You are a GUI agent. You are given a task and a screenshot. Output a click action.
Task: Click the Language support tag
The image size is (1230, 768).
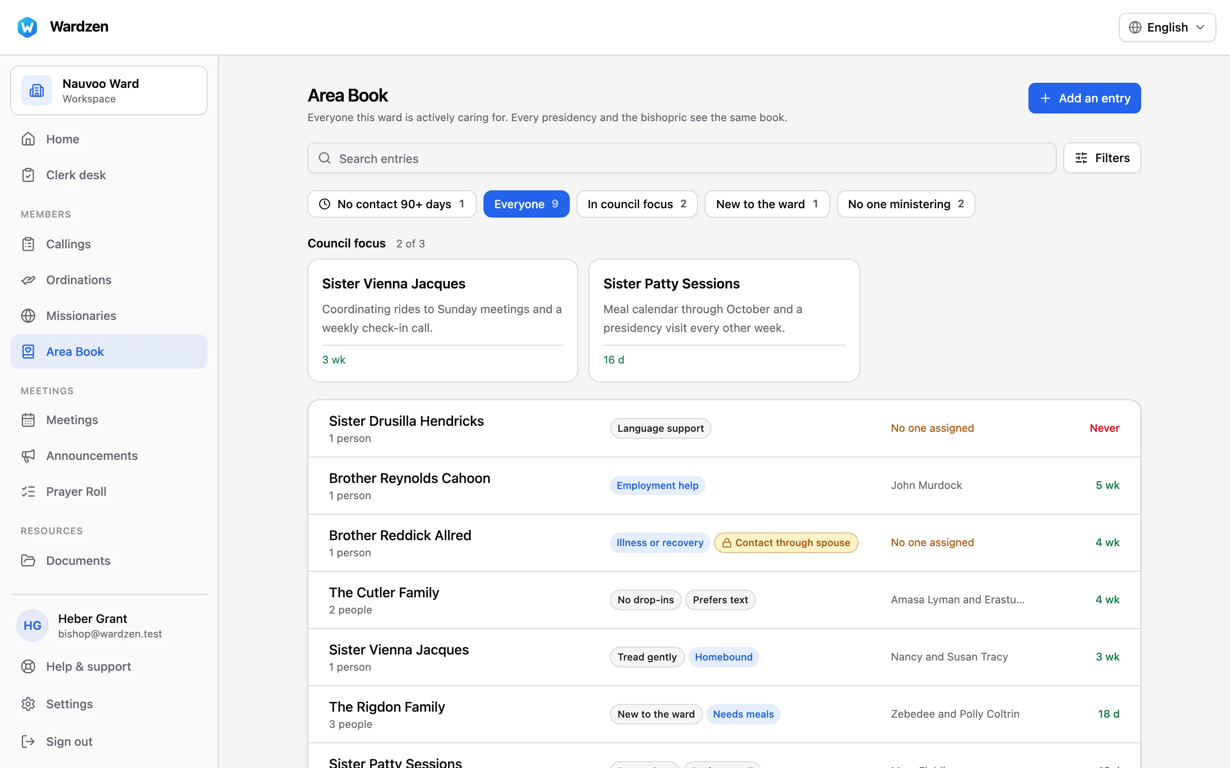click(x=660, y=428)
